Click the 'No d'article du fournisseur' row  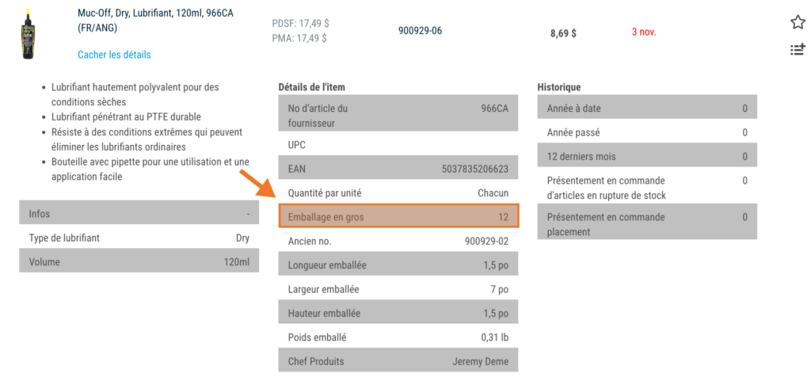(x=398, y=116)
